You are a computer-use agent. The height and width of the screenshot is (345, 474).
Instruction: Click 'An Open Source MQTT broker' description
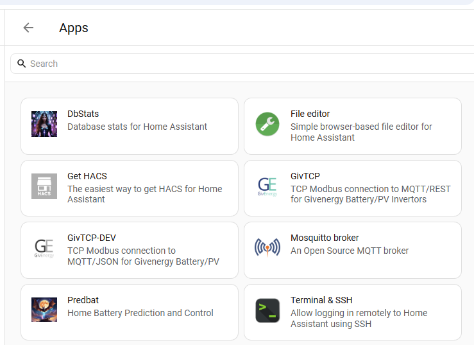pyautogui.click(x=350, y=251)
